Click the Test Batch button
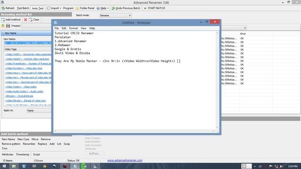301x169 pixels. (x=23, y=8)
